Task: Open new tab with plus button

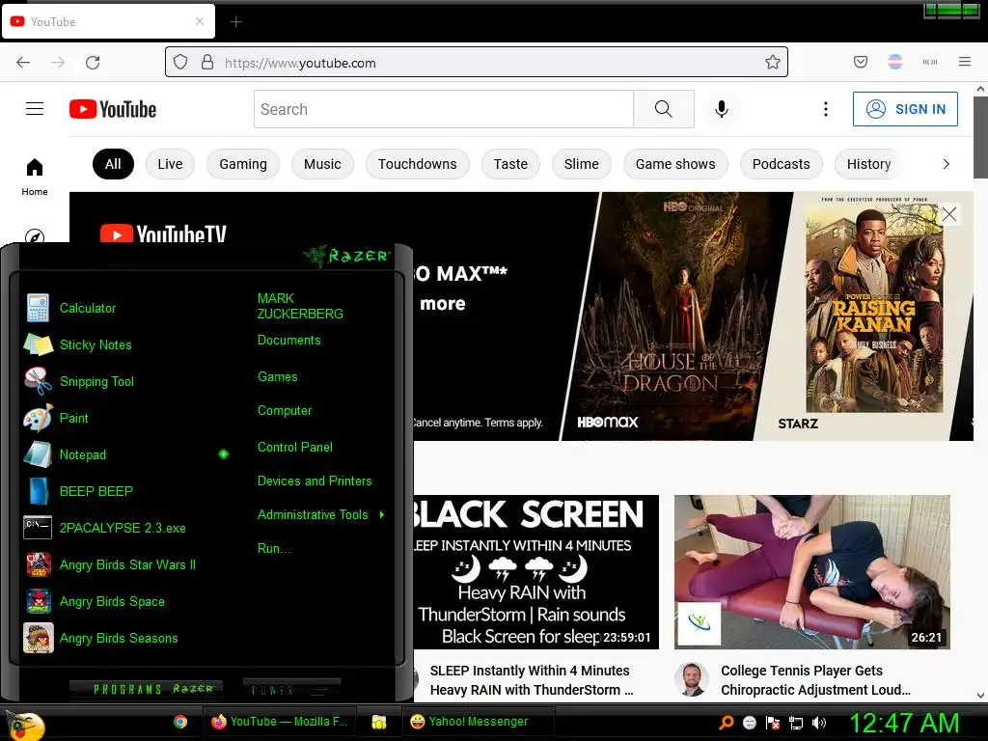Action: click(x=235, y=22)
